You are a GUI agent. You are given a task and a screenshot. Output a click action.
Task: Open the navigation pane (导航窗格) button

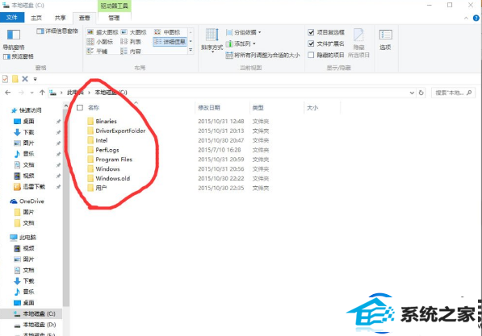pyautogui.click(x=14, y=39)
